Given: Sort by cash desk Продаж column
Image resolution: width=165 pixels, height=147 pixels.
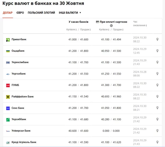Looking at the screenshot, I should point(85,30).
